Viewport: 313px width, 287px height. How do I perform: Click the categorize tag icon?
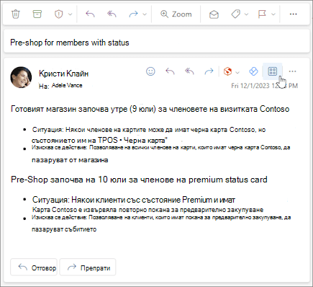[x=235, y=14]
